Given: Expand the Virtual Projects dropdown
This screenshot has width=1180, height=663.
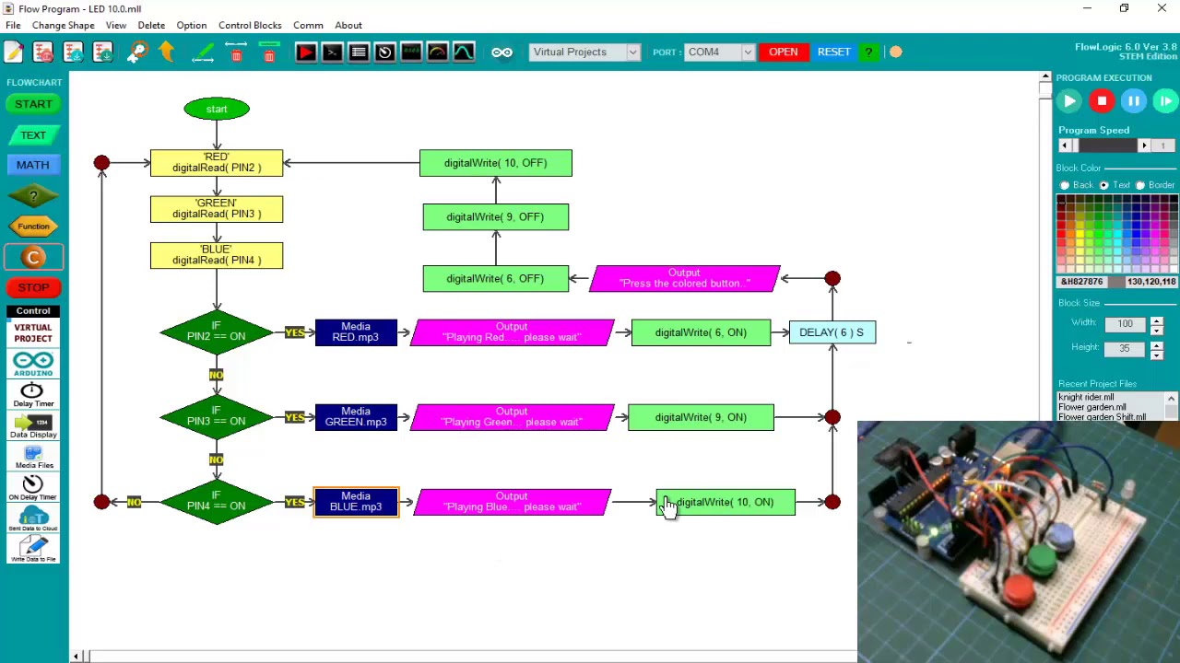Looking at the screenshot, I should coord(633,52).
